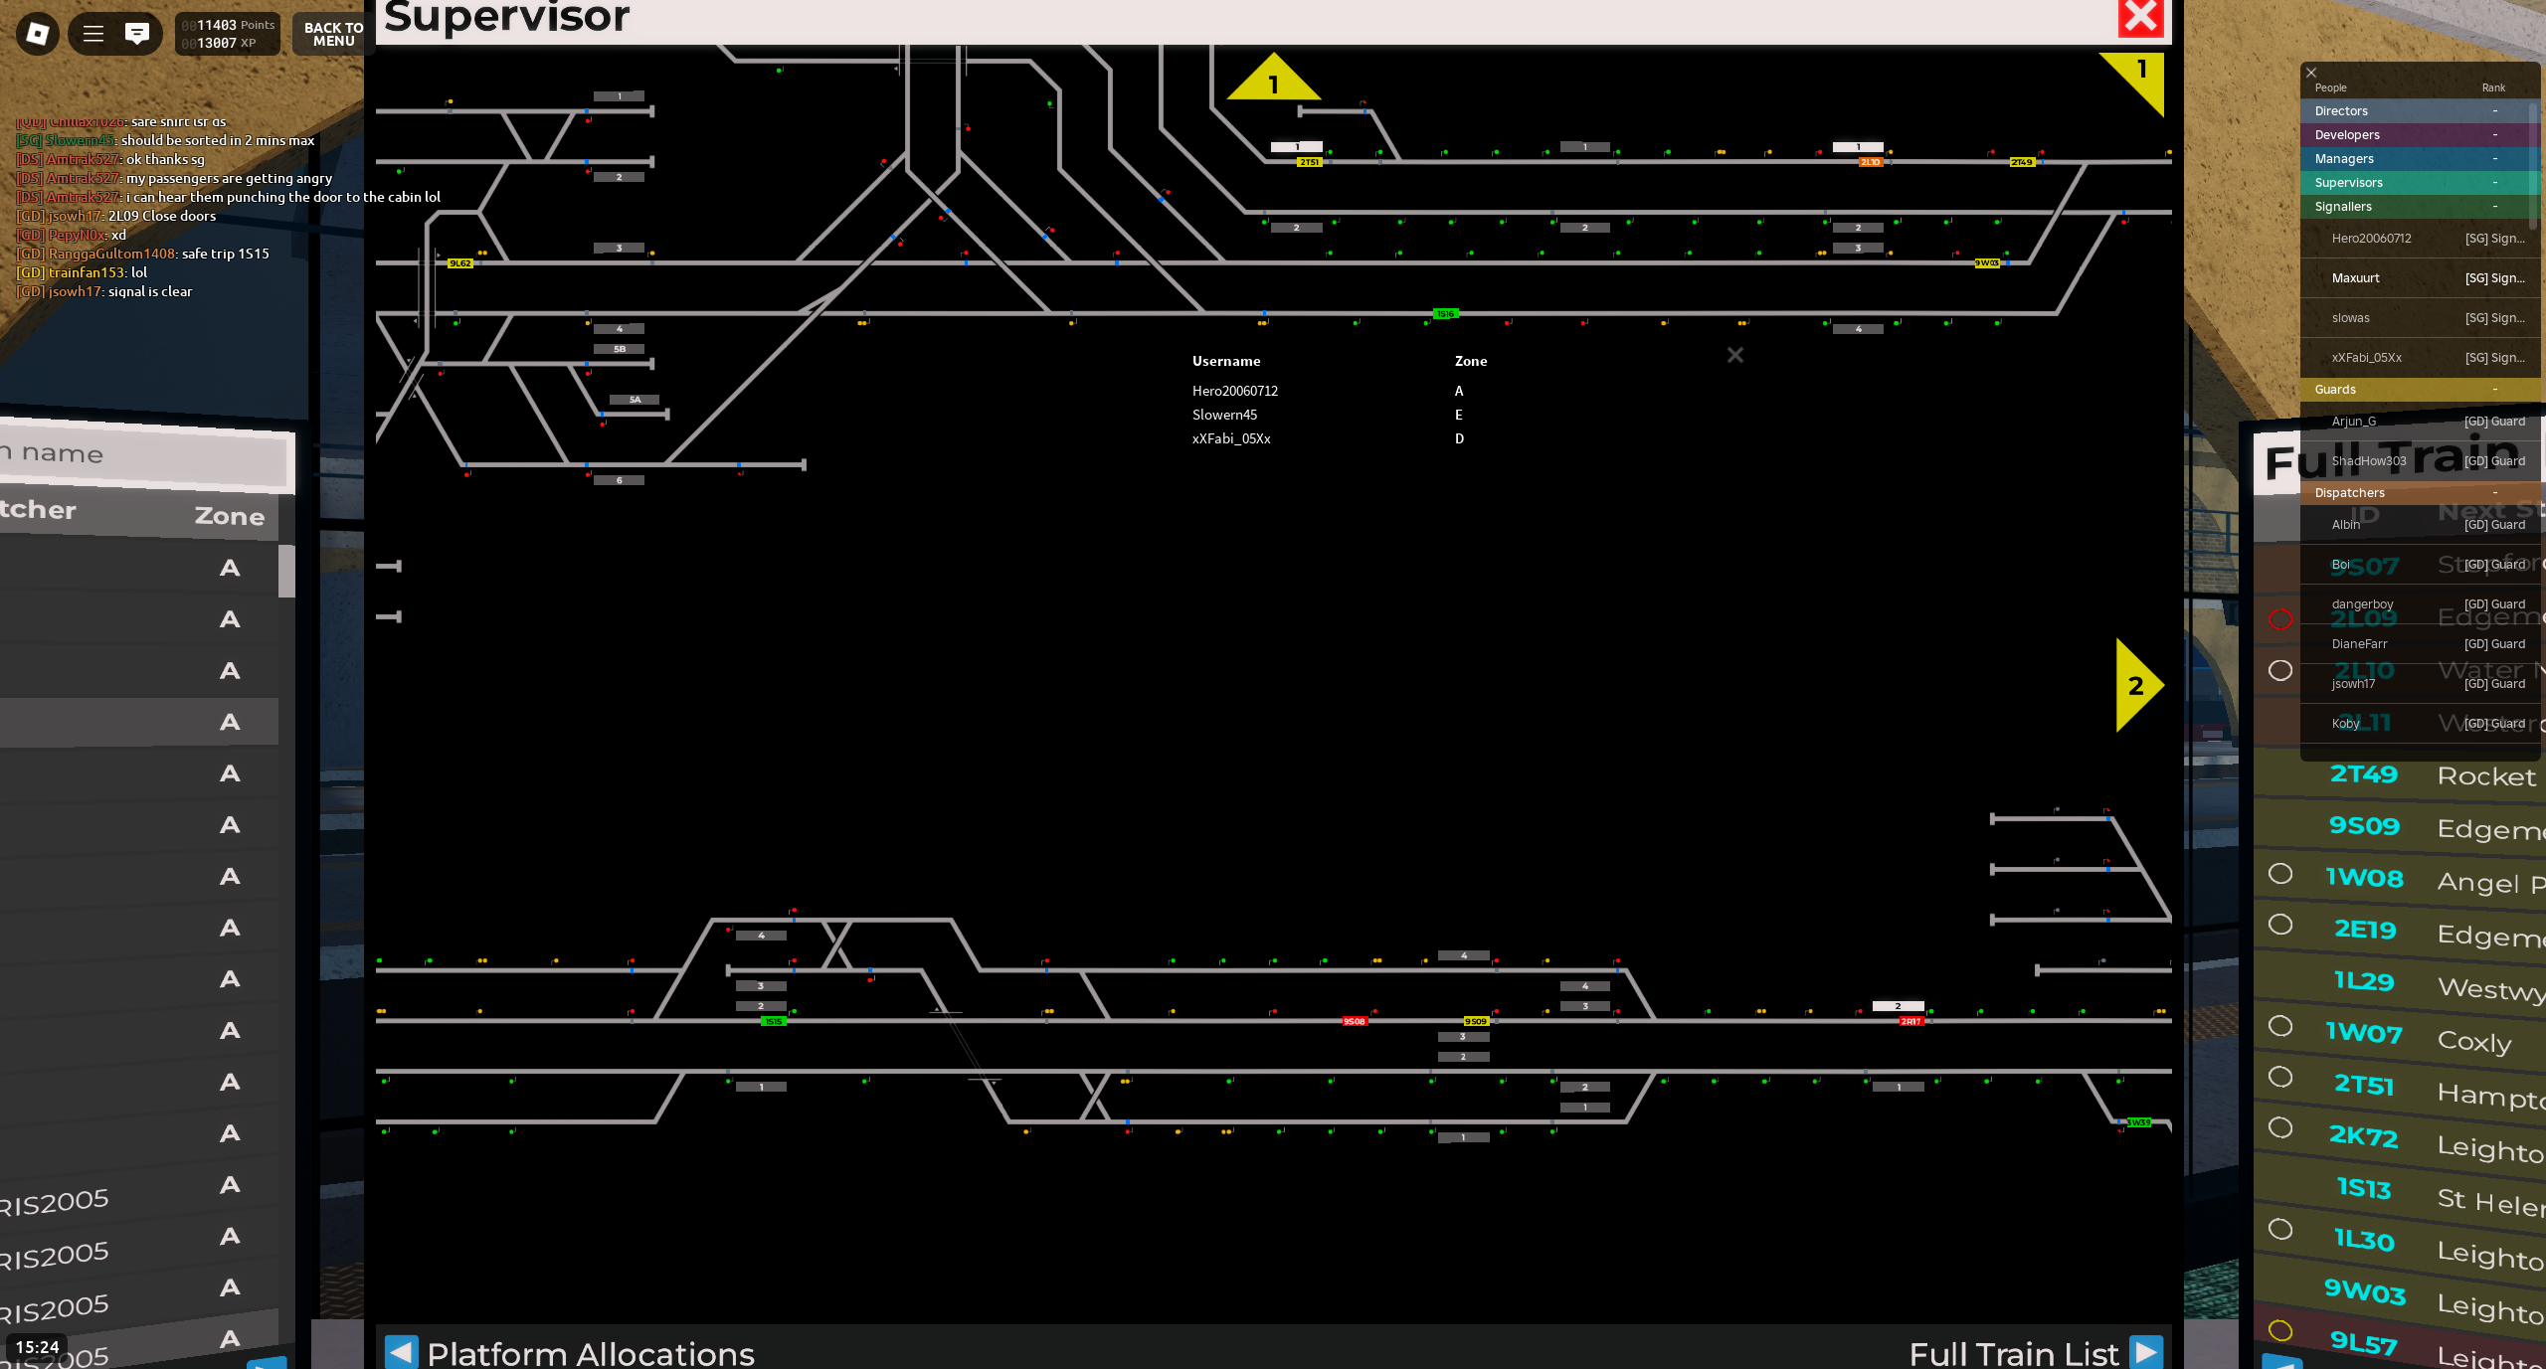Close the Supervisor panel red X
The width and height of the screenshot is (2546, 1369).
point(2140,18)
